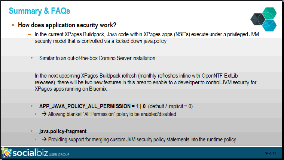The width and height of the screenshot is (284, 160).
Task: Select the java.policy-fragment bold text
Action: point(63,131)
